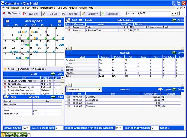Click the chart Summary tab icon

tap(103, 13)
